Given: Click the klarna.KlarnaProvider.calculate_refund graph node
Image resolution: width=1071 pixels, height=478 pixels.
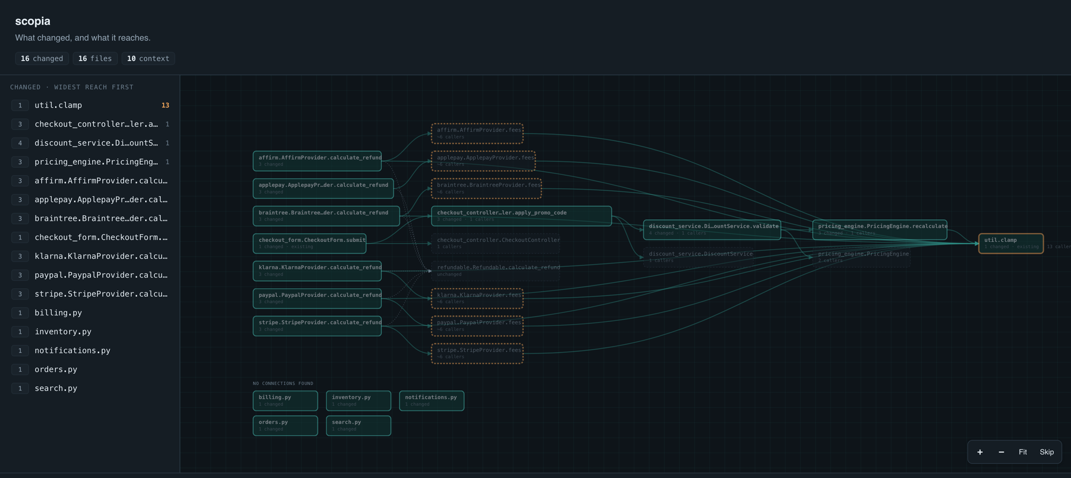Looking at the screenshot, I should [x=317, y=271].
